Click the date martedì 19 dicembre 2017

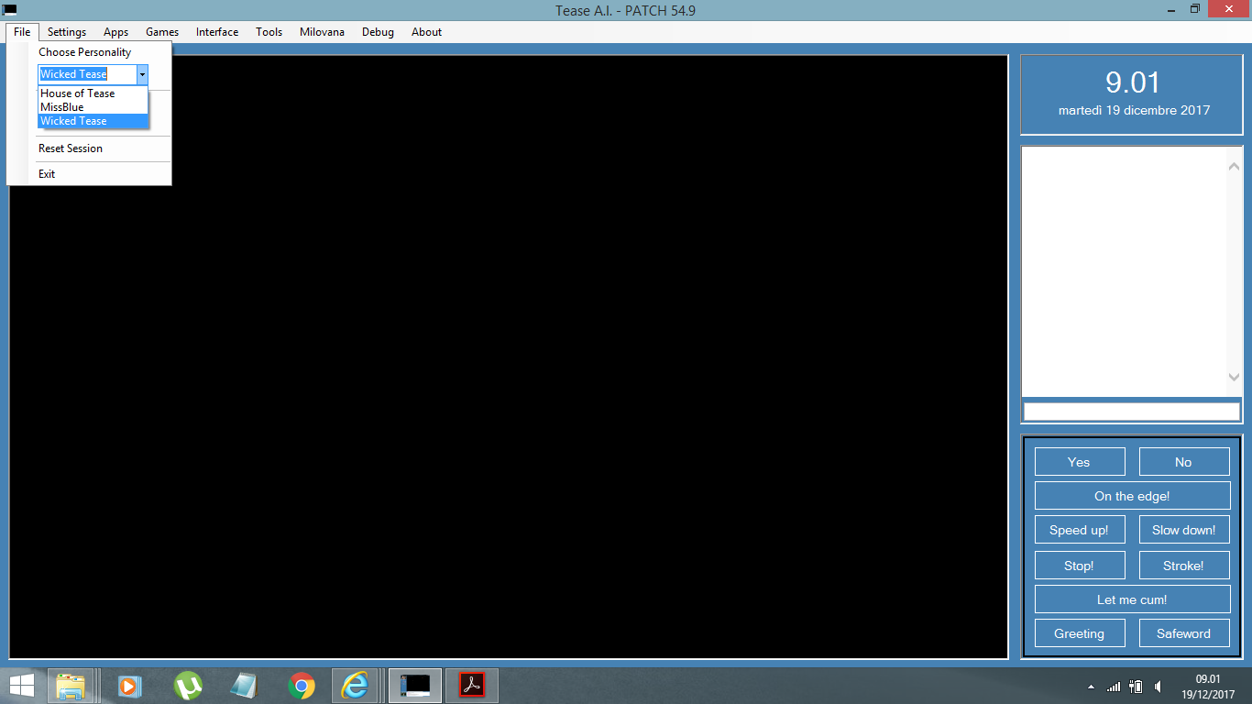(1134, 110)
